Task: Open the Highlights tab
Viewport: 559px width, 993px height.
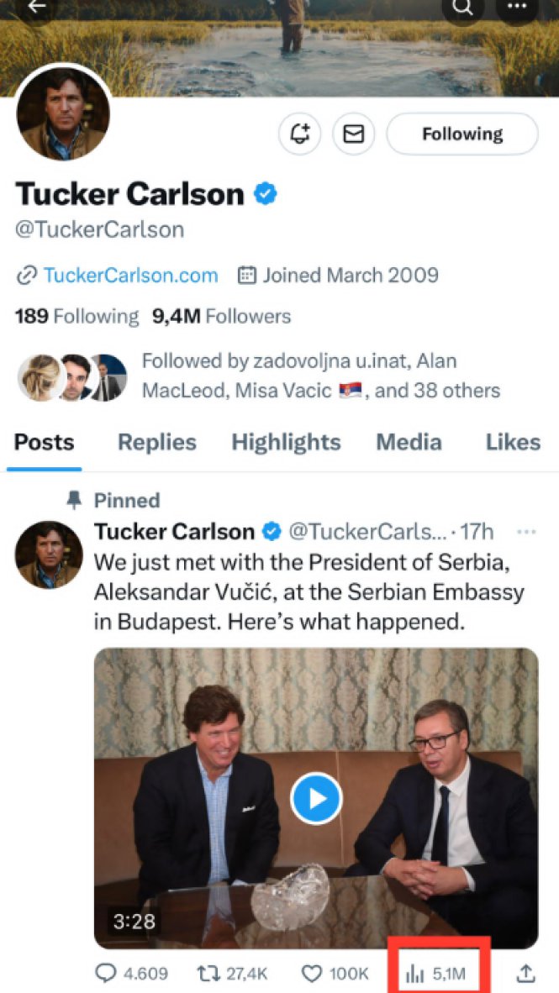Action: coord(286,443)
